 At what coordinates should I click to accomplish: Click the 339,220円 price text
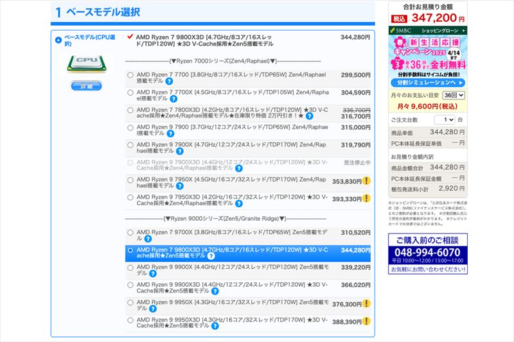coord(356,268)
